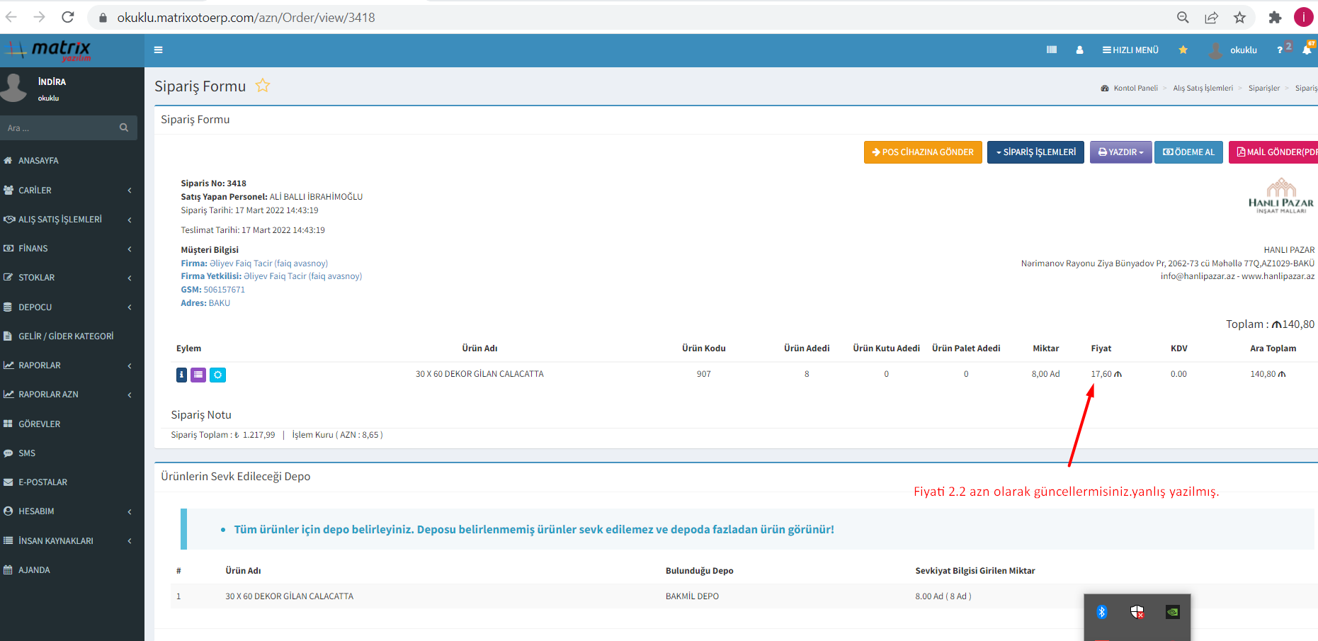Open the Sipariş İşlemleri dropdown

[1035, 152]
